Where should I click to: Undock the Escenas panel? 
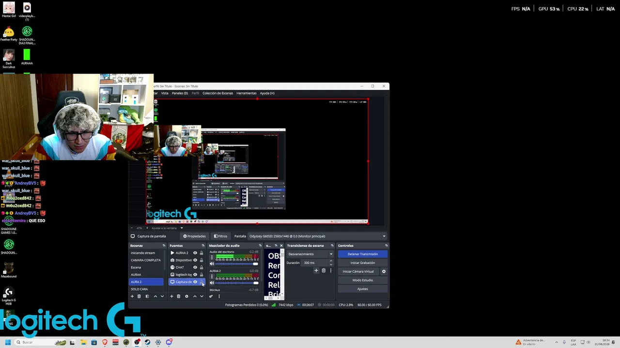coord(164,246)
